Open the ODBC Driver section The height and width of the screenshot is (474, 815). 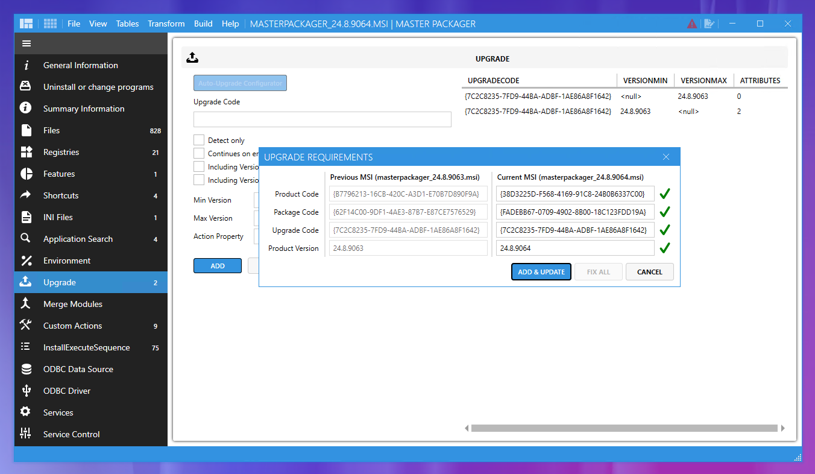coord(91,391)
